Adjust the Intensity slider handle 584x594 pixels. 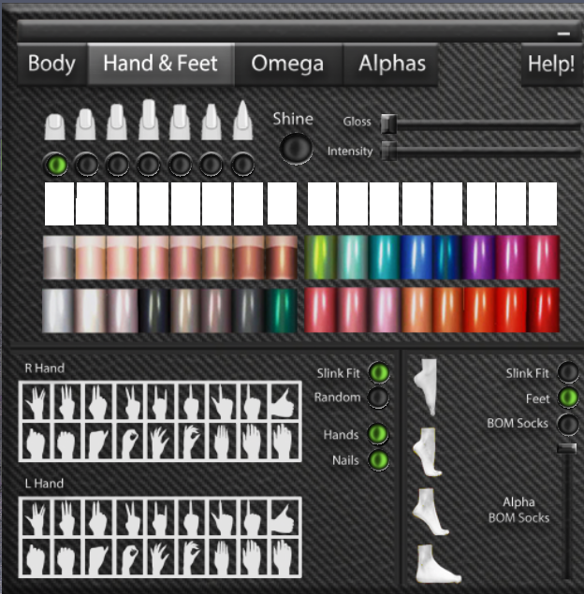point(388,152)
